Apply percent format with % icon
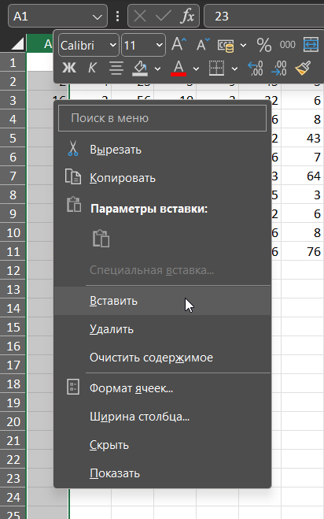 264,45
